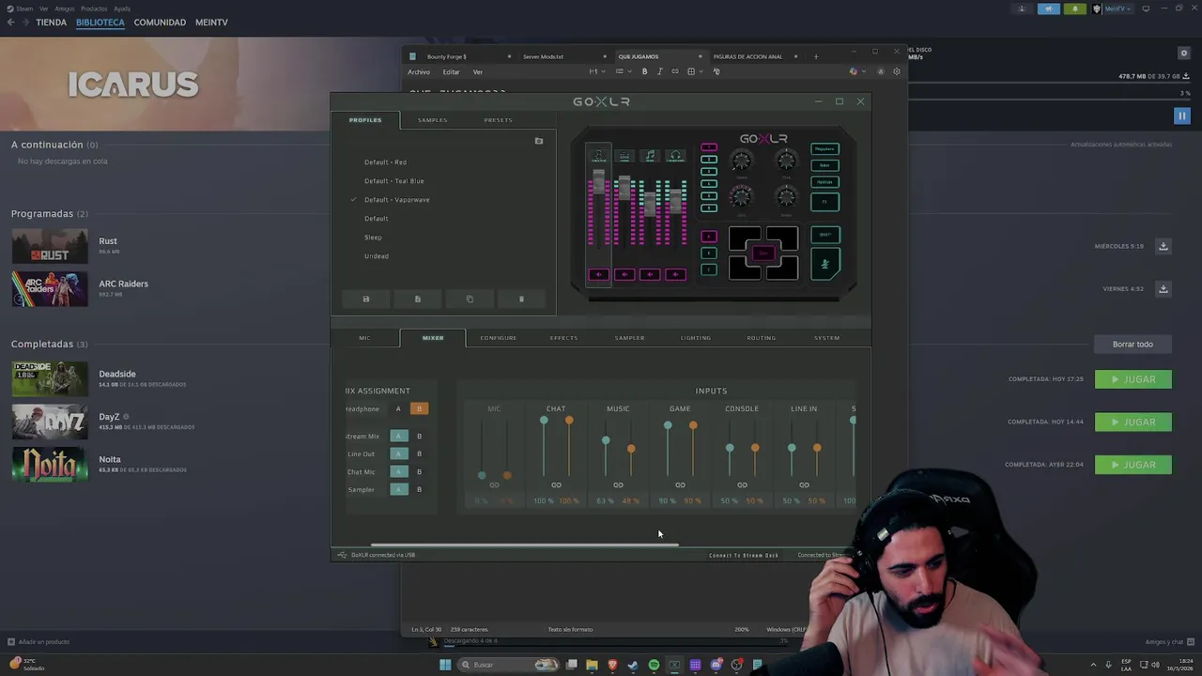Apply bold in the Notepad toolbar
1202x676 pixels.
coord(644,71)
